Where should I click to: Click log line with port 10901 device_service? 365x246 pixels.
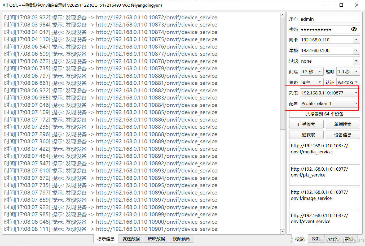point(111,229)
